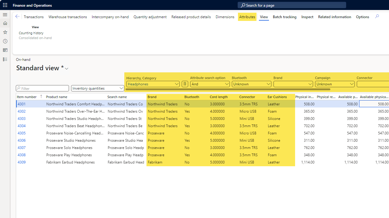Screen dimensions: 389x218
Task: Open Intercompany on-hand tab
Action: pos(110,17)
